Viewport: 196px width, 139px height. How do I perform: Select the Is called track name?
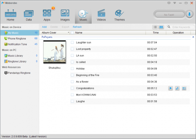coord(81,62)
